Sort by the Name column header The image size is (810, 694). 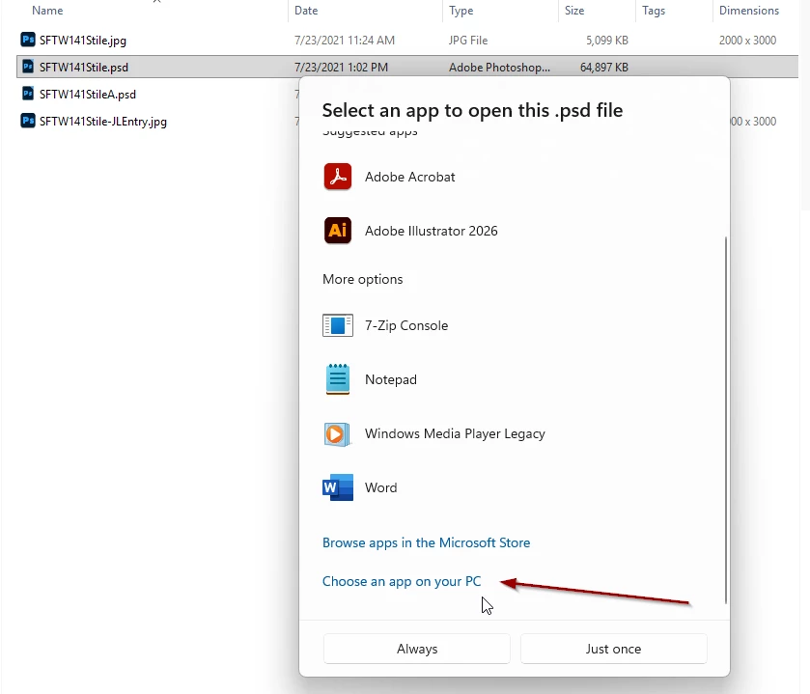pyautogui.click(x=47, y=11)
